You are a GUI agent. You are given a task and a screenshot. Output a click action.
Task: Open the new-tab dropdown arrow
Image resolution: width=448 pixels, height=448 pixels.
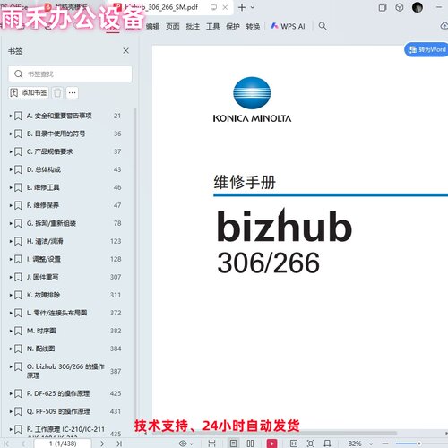coord(253,7)
